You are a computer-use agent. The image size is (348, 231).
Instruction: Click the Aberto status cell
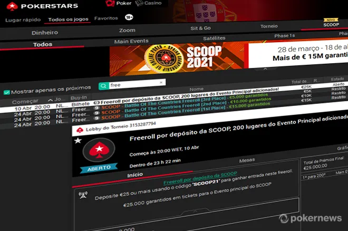coord(339,84)
